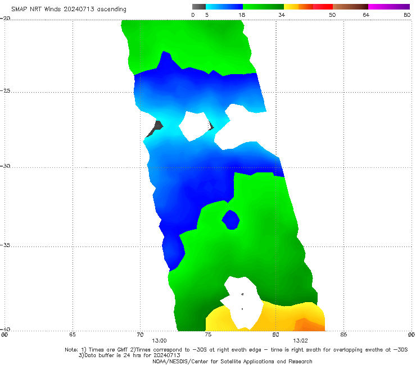Click the swath time label '13:00'
This screenshot has width=416, height=365.
[159, 341]
